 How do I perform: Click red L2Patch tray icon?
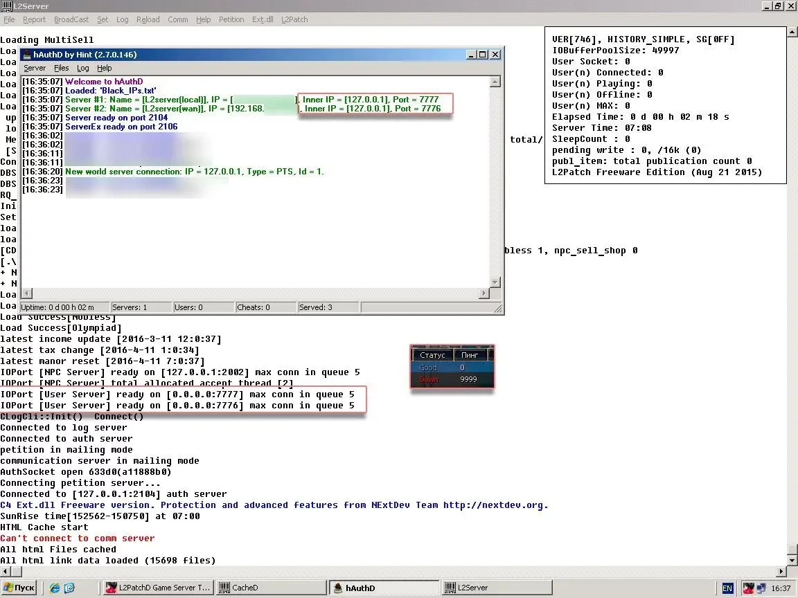[749, 588]
